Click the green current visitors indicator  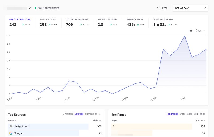pos(35,8)
